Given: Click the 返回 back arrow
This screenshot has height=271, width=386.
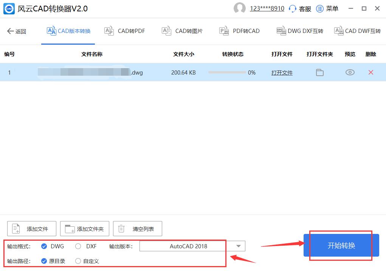Looking at the screenshot, I should tap(11, 31).
